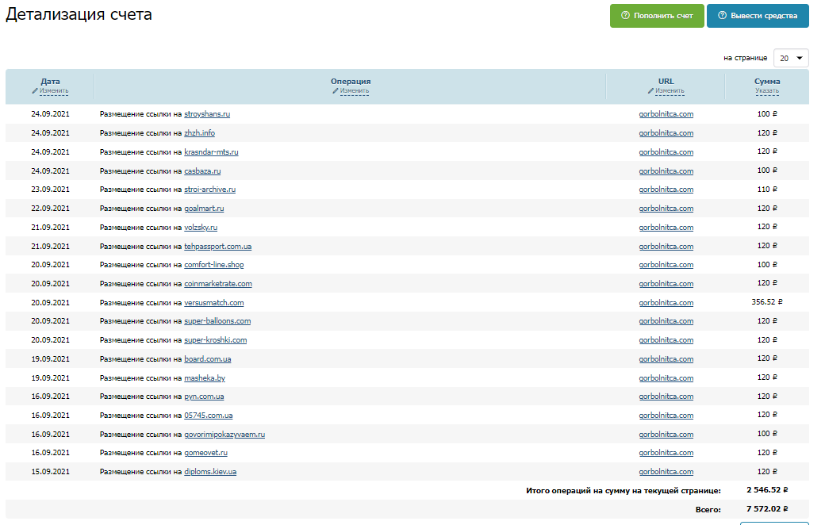Select the date 23.09.2021

(x=50, y=190)
